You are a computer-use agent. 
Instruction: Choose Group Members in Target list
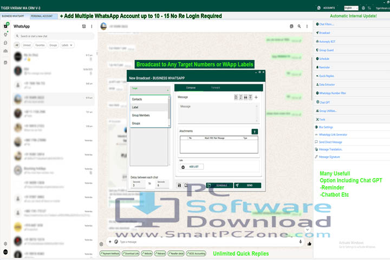pos(149,115)
